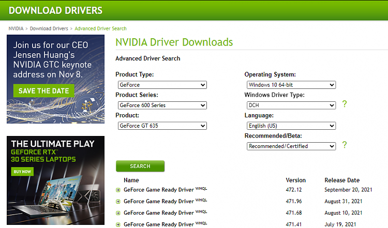Viewport: 388px width, 228px height.
Task: Open GeForce Game Ready Driver released September 20, 2021
Action: (166, 190)
